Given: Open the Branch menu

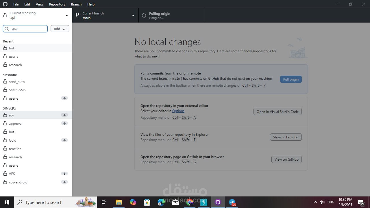Looking at the screenshot, I should (x=76, y=4).
